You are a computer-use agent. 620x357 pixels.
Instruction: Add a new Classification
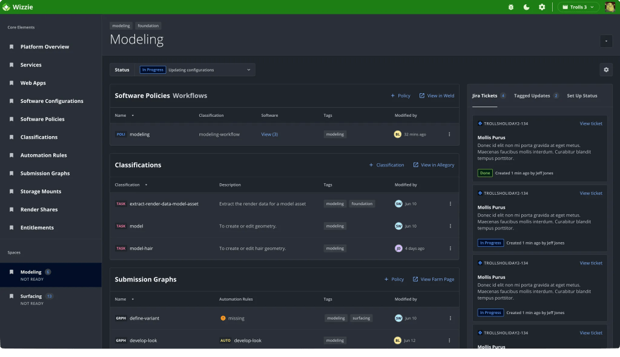point(386,165)
